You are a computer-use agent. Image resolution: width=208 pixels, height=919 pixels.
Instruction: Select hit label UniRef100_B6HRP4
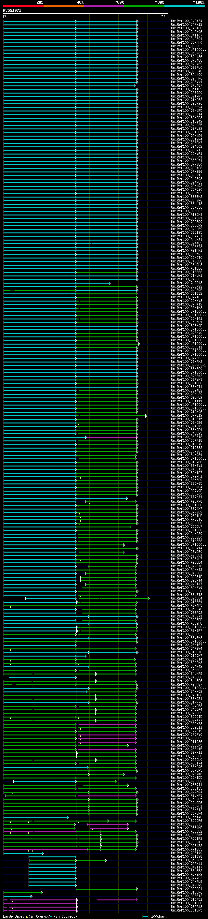pos(187,430)
